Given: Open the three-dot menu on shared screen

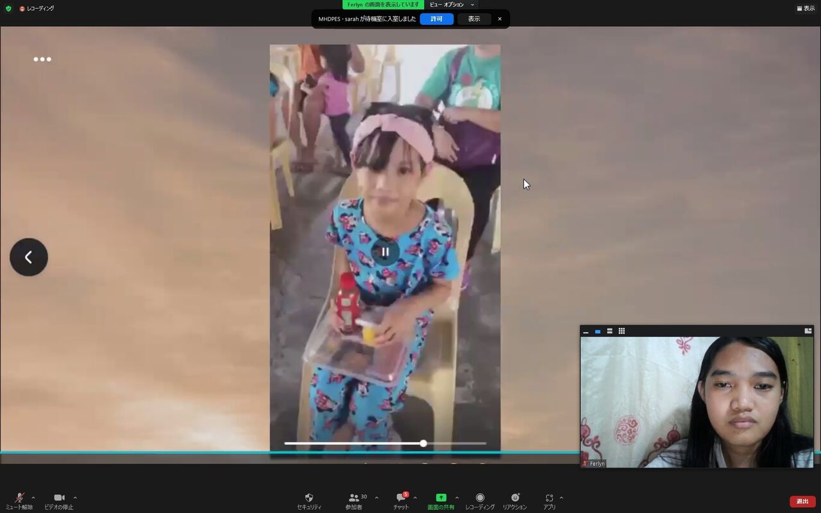Looking at the screenshot, I should [42, 59].
